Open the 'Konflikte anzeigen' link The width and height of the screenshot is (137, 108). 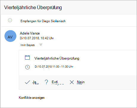tap(32, 98)
